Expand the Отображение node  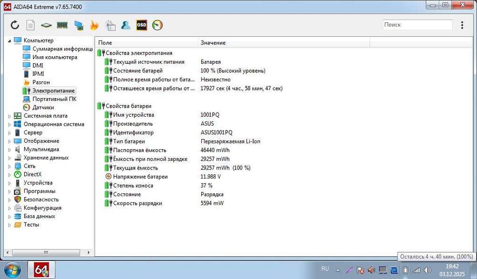[10, 141]
